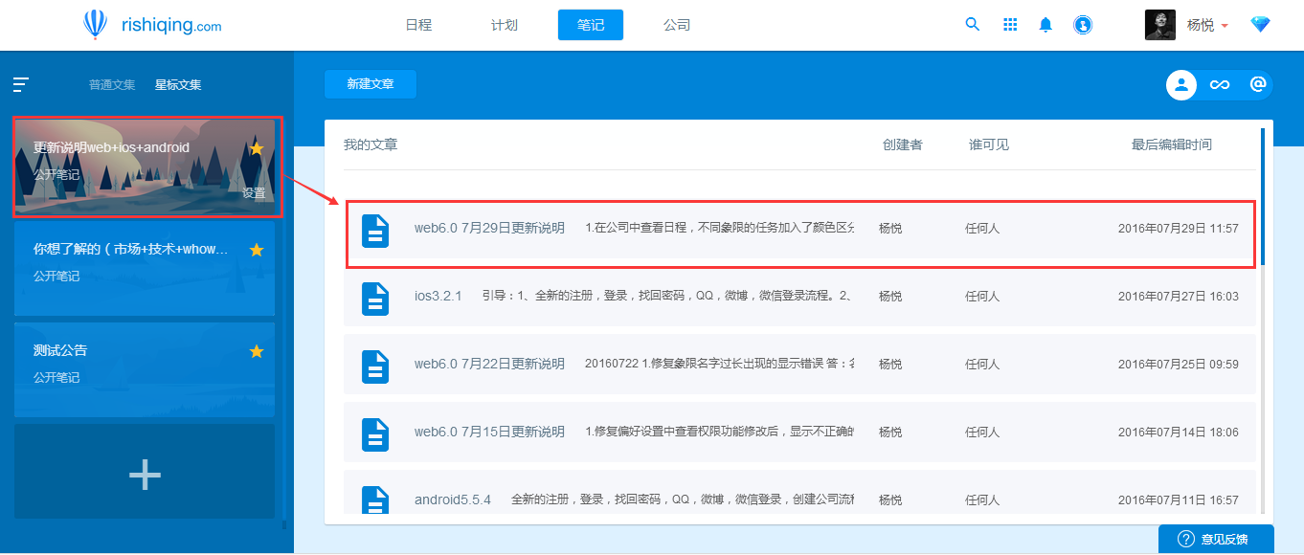Screen dimensions: 1304x555
Task: Toggle the star on 测试公告 collection
Action: tap(256, 350)
